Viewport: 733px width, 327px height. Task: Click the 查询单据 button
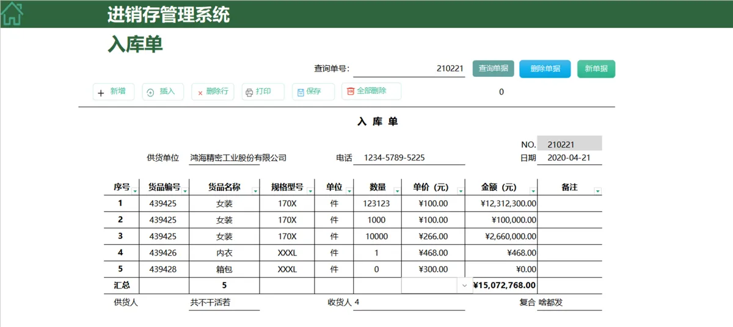point(493,68)
